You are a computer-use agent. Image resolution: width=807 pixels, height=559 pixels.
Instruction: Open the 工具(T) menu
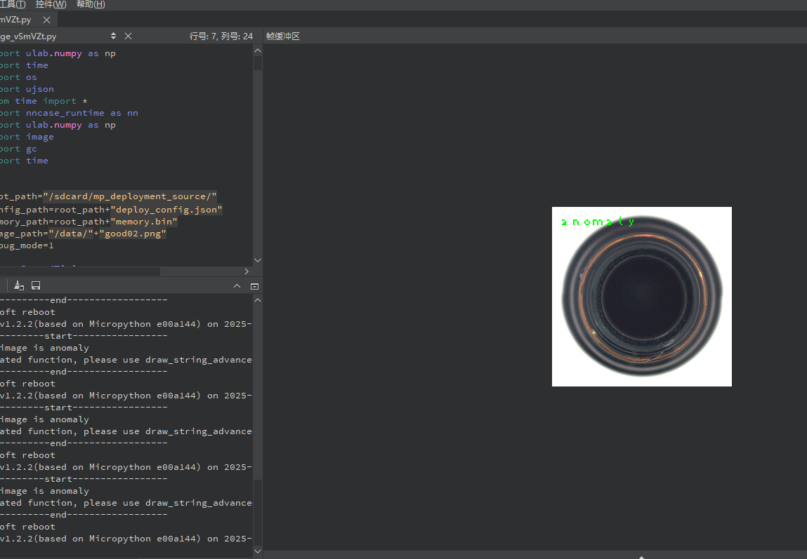click(x=12, y=4)
